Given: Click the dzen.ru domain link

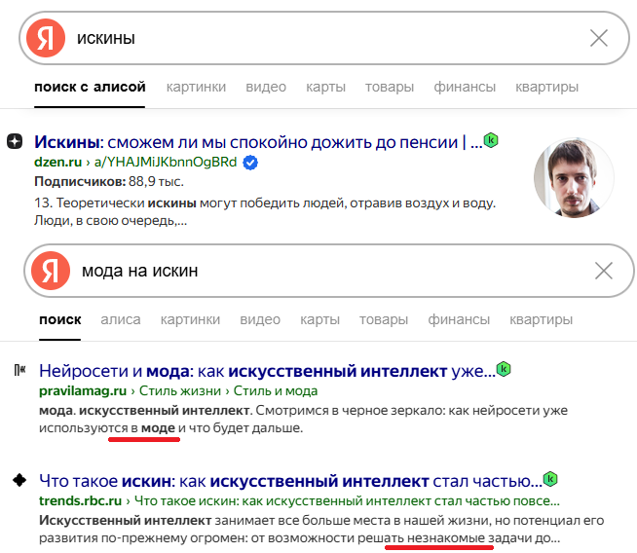Looking at the screenshot, I should [57, 162].
